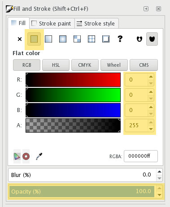This screenshot has height=207, width=170.
Task: Increase Opacity with the up arrow
Action: point(159,188)
